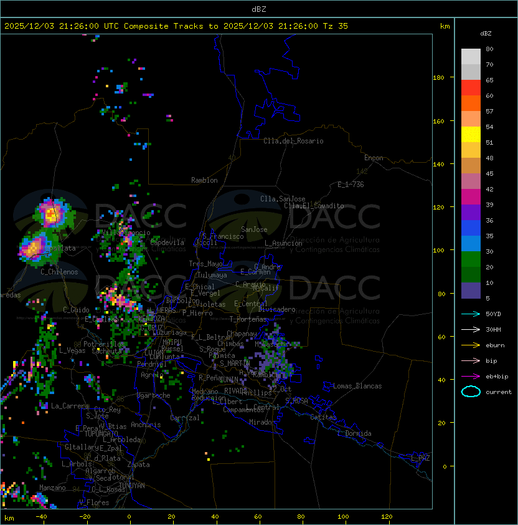Click the '0' tick on vertical axis
The image size is (518, 525).
pos(445,467)
